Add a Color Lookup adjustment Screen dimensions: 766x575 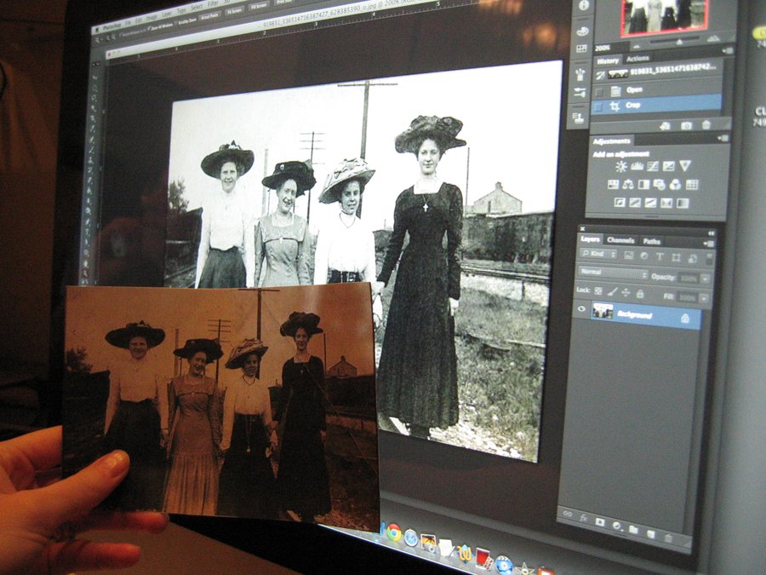pos(691,185)
